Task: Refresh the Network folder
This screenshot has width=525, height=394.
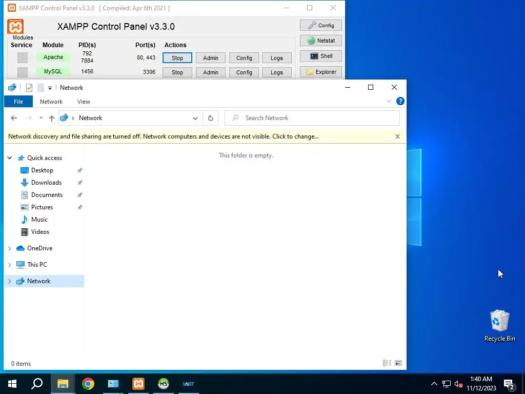Action: pyautogui.click(x=210, y=119)
